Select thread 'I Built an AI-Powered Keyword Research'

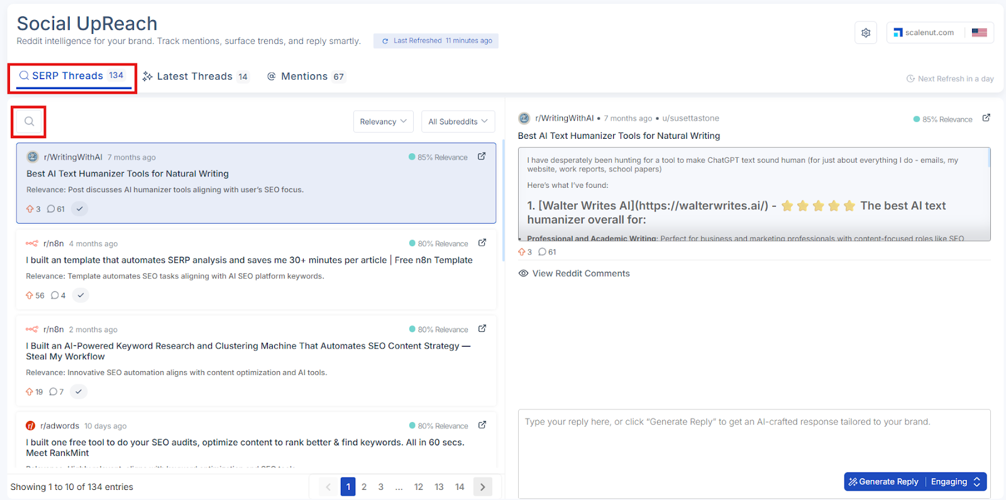click(256, 361)
